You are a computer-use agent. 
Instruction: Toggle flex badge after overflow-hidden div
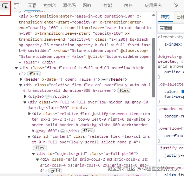tap(34, 74)
